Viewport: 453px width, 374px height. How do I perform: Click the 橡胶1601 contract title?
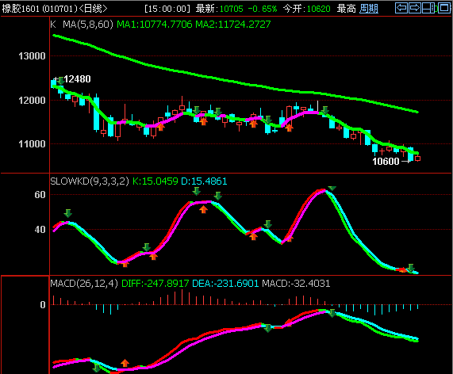coord(21,9)
